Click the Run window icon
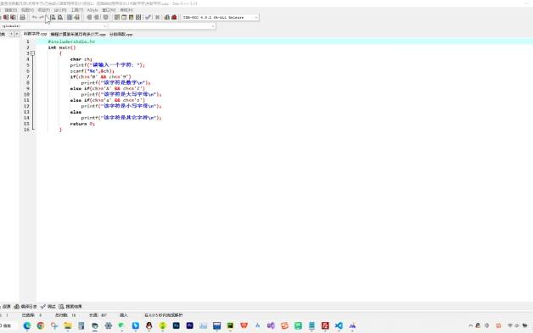Image resolution: width=533 pixels, height=333 pixels. click(124, 17)
